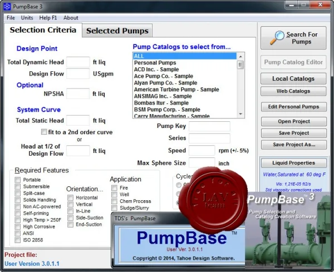Check the Submersible feature checkbox
This screenshot has width=334, height=272.
(17, 186)
